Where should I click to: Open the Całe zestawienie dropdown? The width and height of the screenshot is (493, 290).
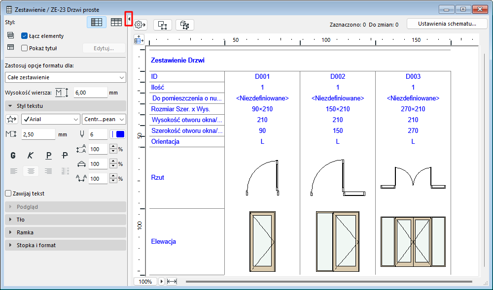tap(65, 77)
